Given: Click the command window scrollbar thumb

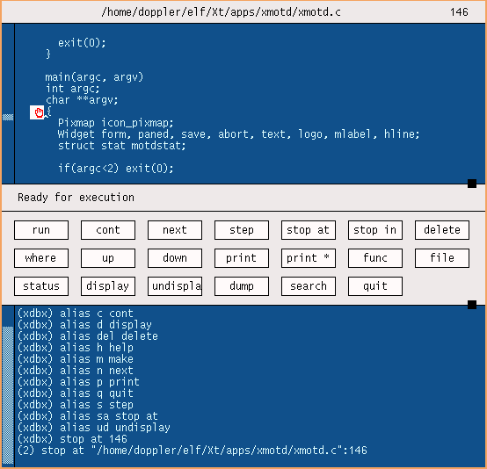Looking at the screenshot, I should [x=8, y=395].
